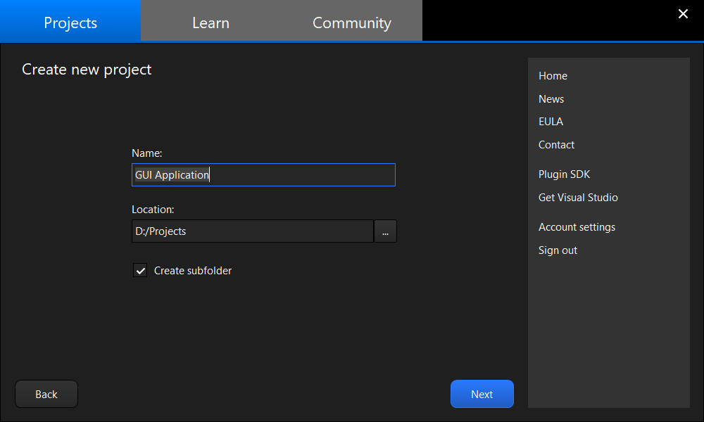Open Account settings
The height and width of the screenshot is (422, 704).
tap(577, 226)
